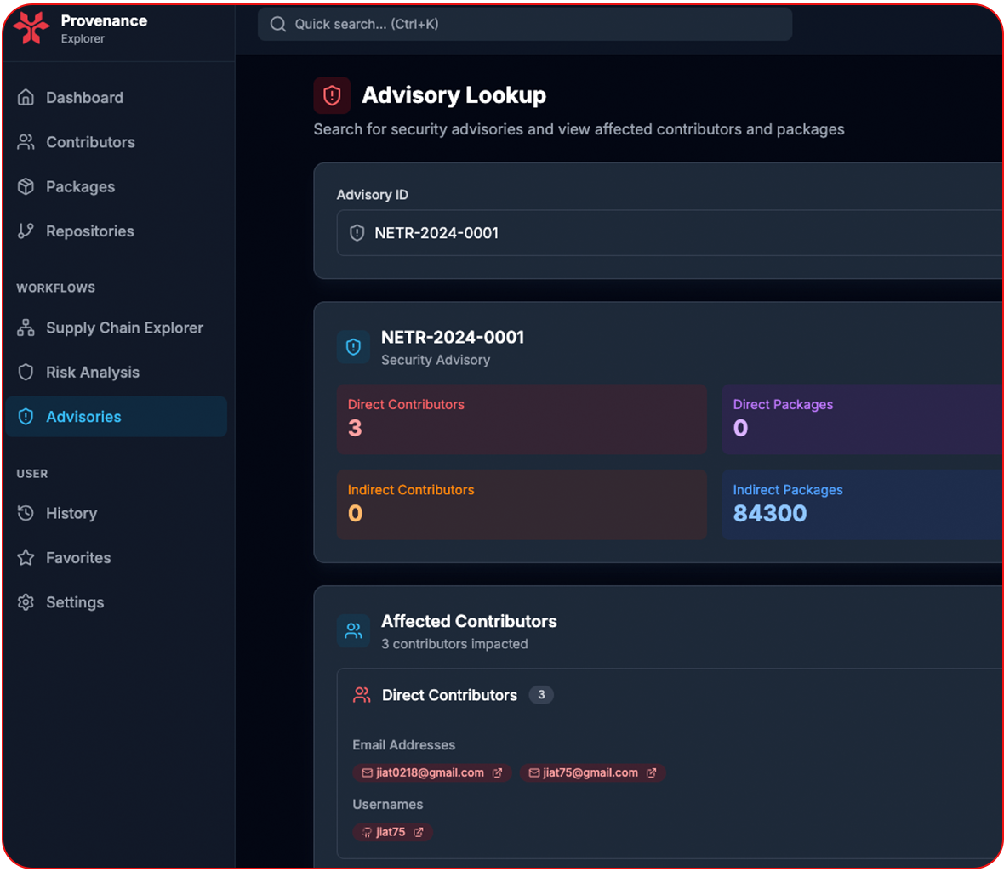1004x883 pixels.
Task: Click the Contributors sidebar entry
Action: click(90, 142)
